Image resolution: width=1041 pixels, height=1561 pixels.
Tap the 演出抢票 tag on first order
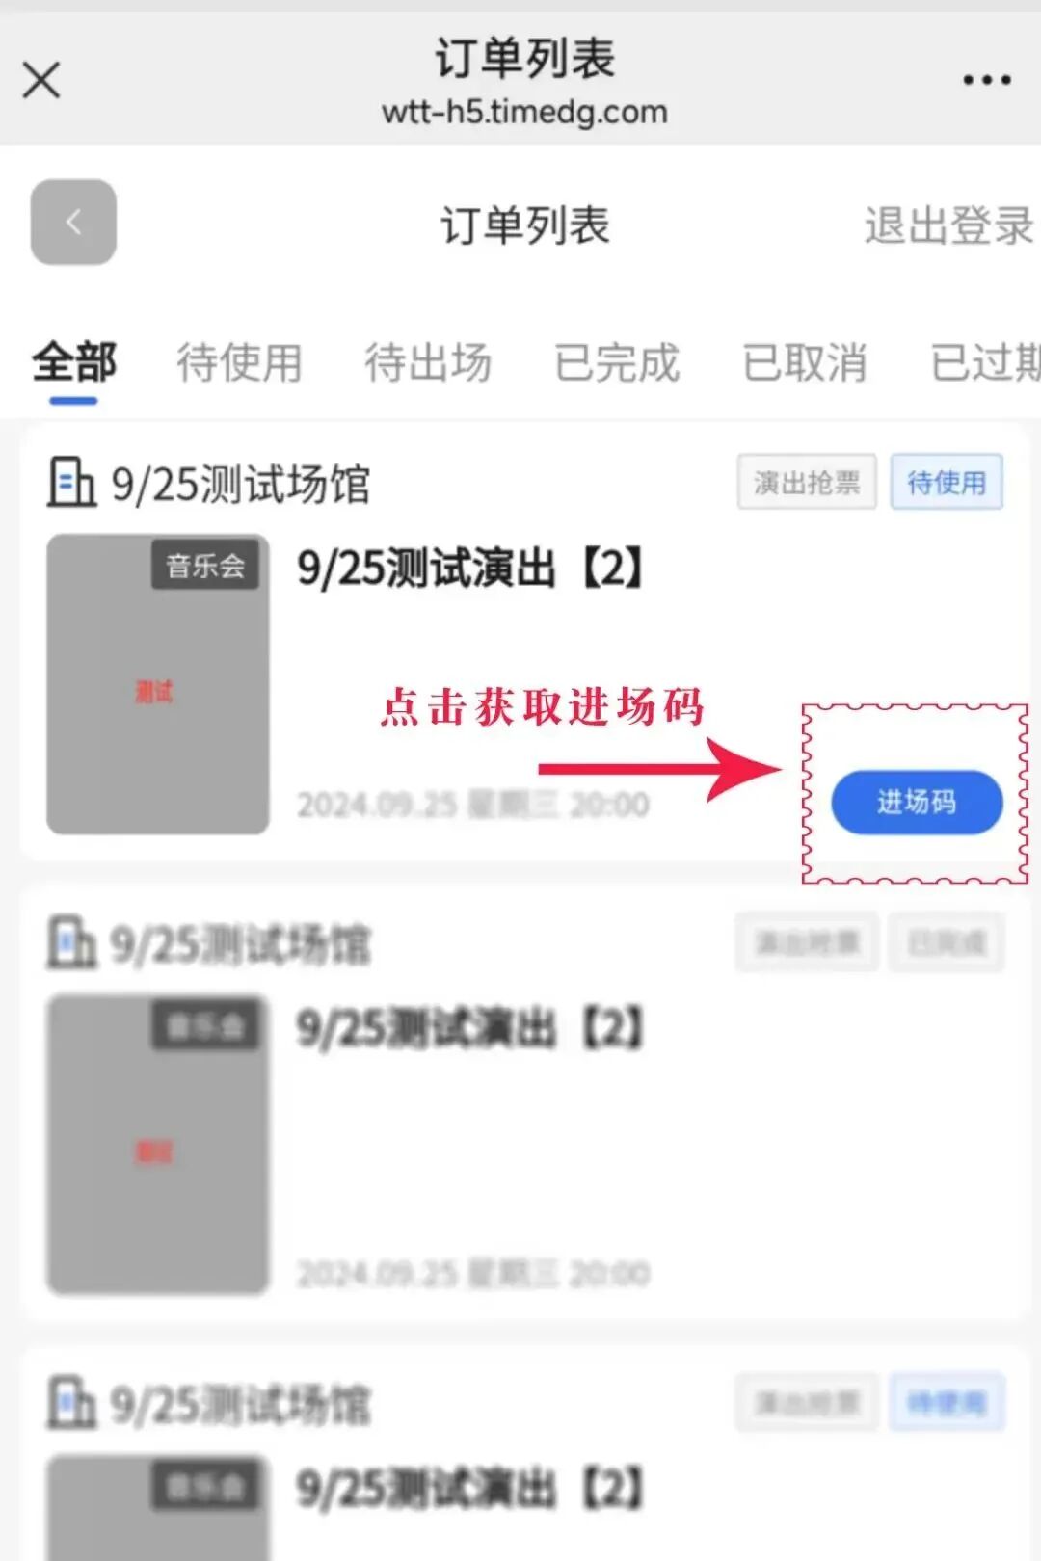pos(807,482)
